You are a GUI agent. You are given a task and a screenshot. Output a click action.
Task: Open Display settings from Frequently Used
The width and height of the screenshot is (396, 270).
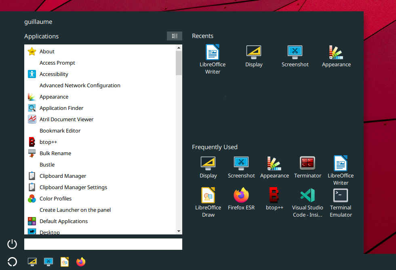pos(208,163)
